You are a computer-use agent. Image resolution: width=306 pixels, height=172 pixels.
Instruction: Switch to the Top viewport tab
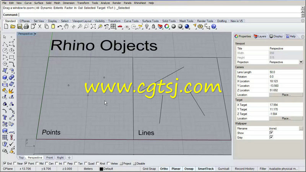tap(21, 157)
